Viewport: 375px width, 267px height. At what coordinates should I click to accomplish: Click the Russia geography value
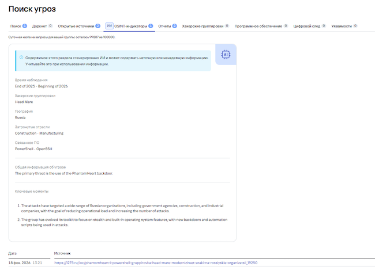point(20,117)
